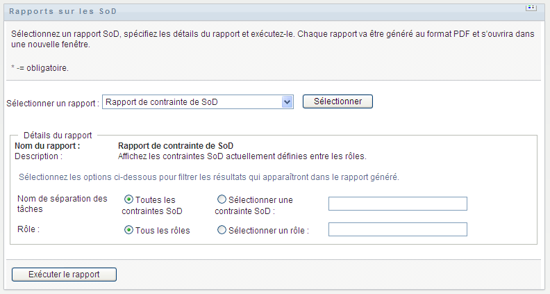Click the blue filter options instruction text
Screen dimensions: 550x294
point(208,177)
